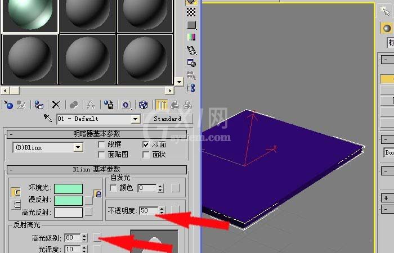The height and width of the screenshot is (253, 394).
Task: Click the 自发光 value field showing 0
Action: 147,188
